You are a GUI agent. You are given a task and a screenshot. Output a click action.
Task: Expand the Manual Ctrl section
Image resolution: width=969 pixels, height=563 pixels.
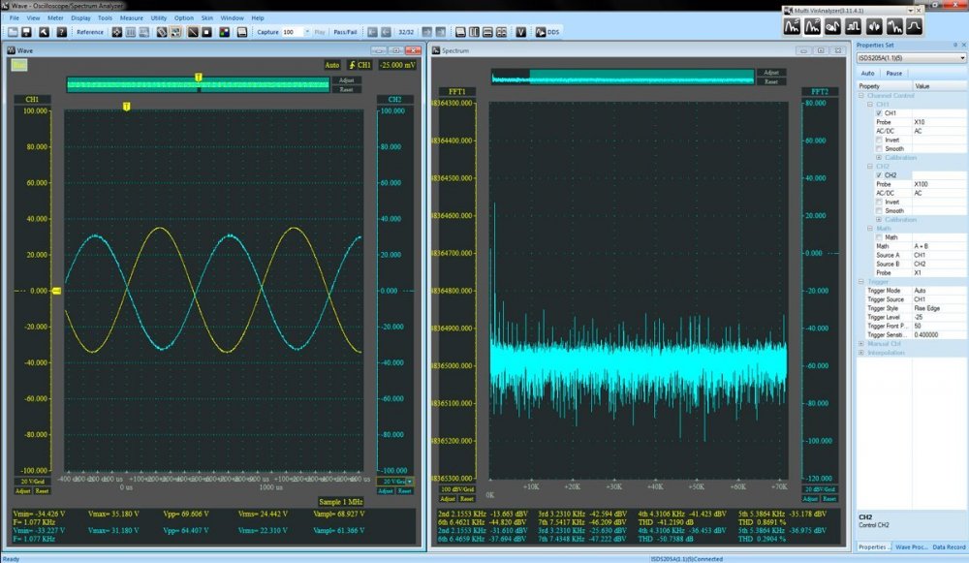(x=861, y=343)
